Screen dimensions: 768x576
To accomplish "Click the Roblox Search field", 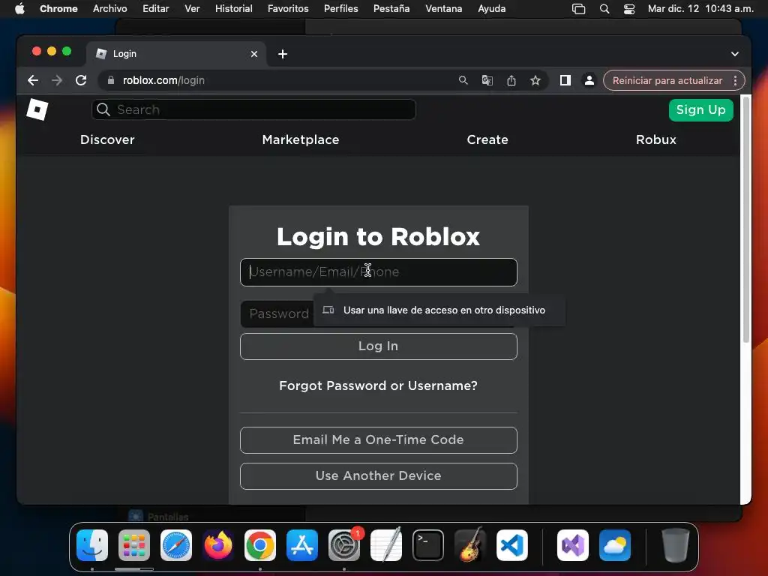I will coord(253,109).
